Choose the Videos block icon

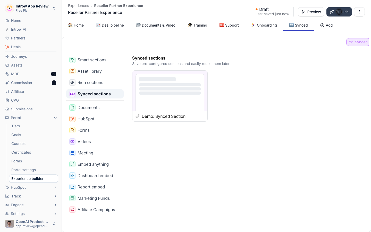[x=72, y=142]
